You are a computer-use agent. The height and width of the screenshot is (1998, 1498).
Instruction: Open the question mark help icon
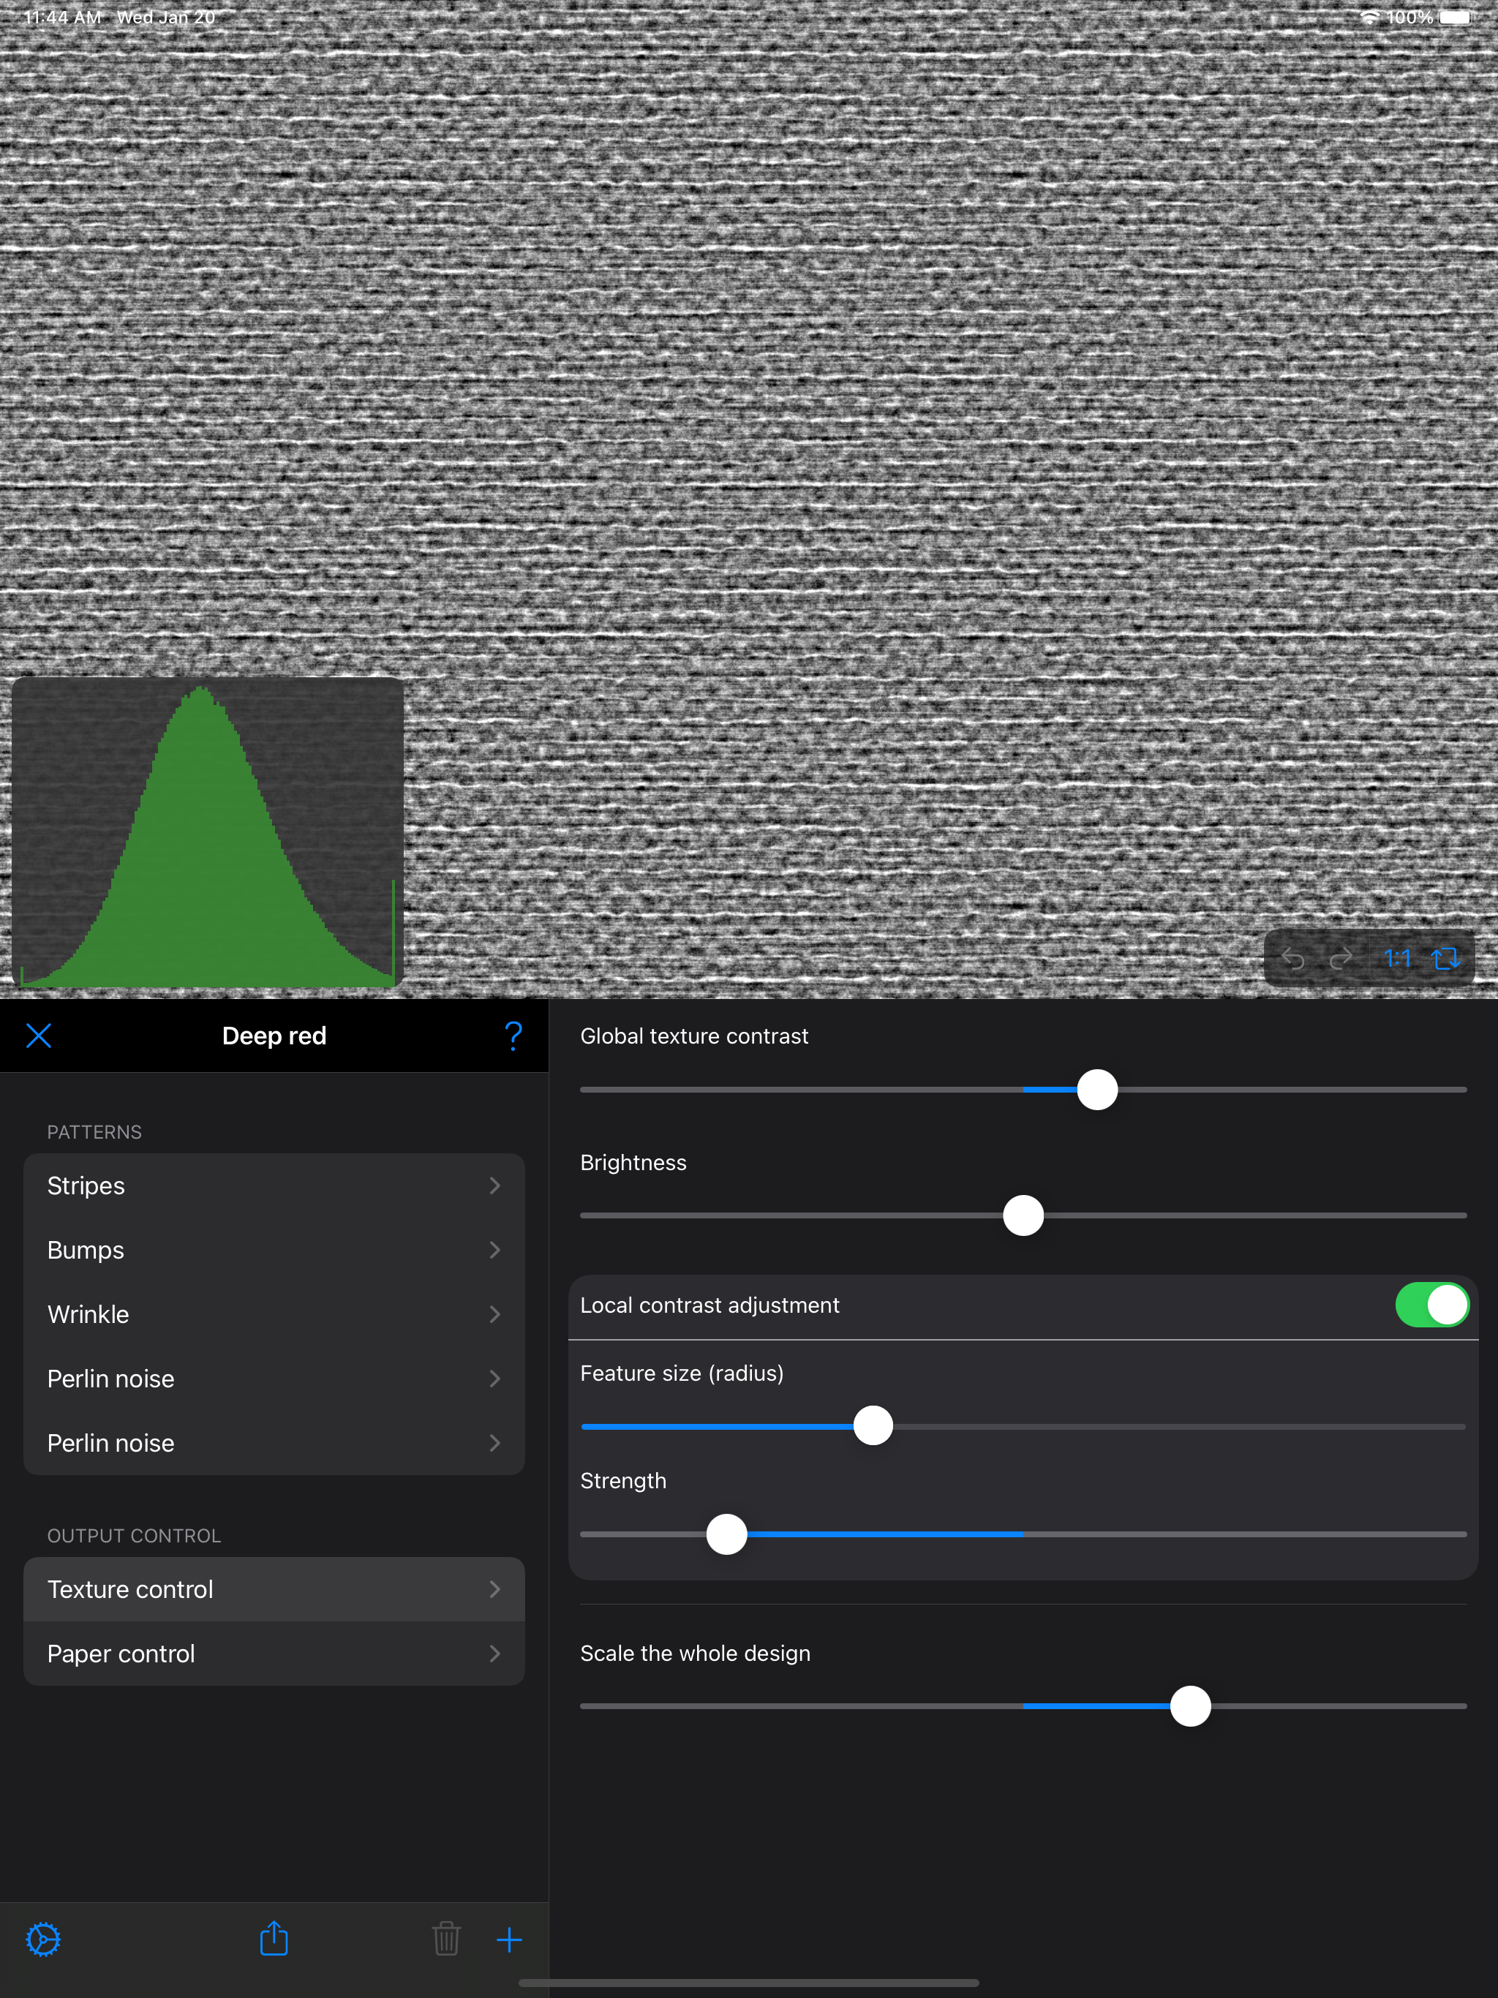point(513,1036)
